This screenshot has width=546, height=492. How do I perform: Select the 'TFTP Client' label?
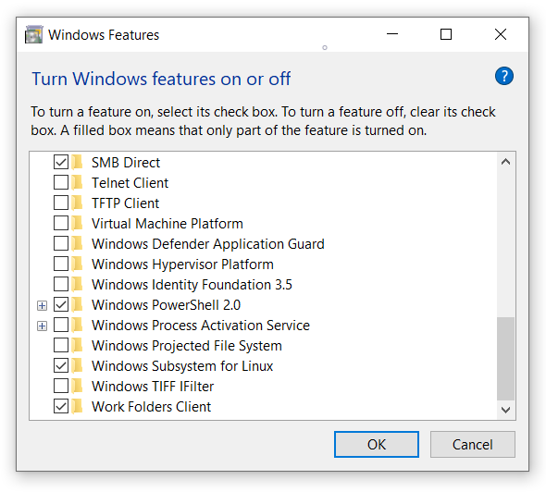click(125, 203)
